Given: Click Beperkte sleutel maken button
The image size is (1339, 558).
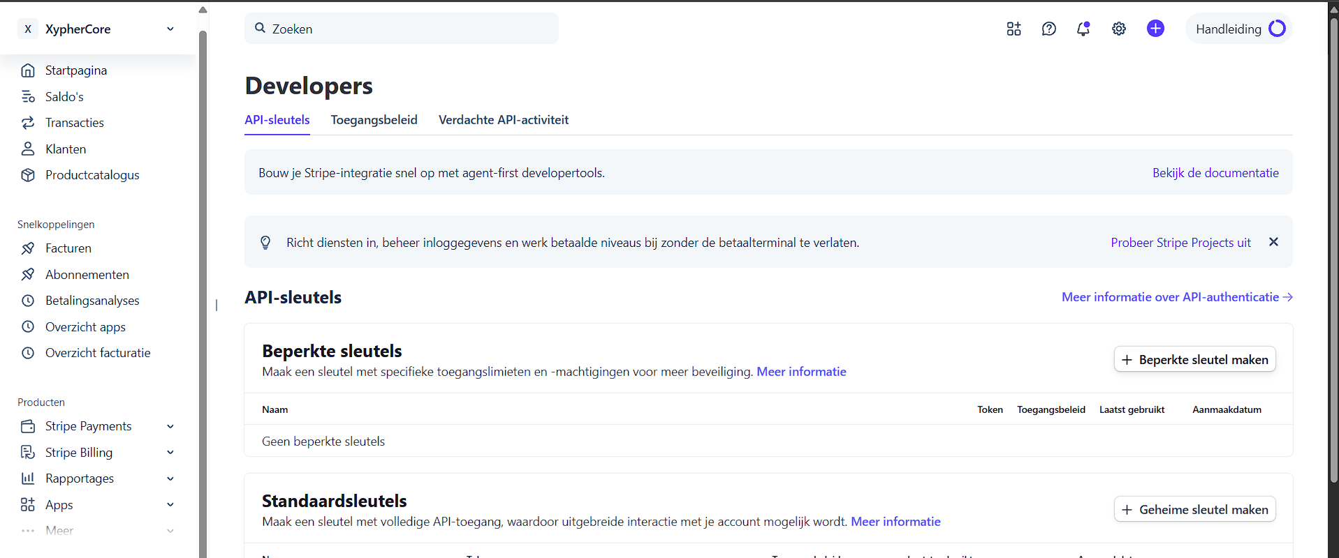Looking at the screenshot, I should tap(1194, 359).
